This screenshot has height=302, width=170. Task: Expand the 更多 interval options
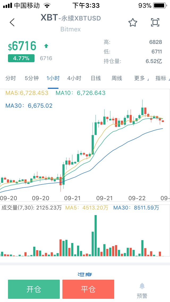[x=139, y=78]
